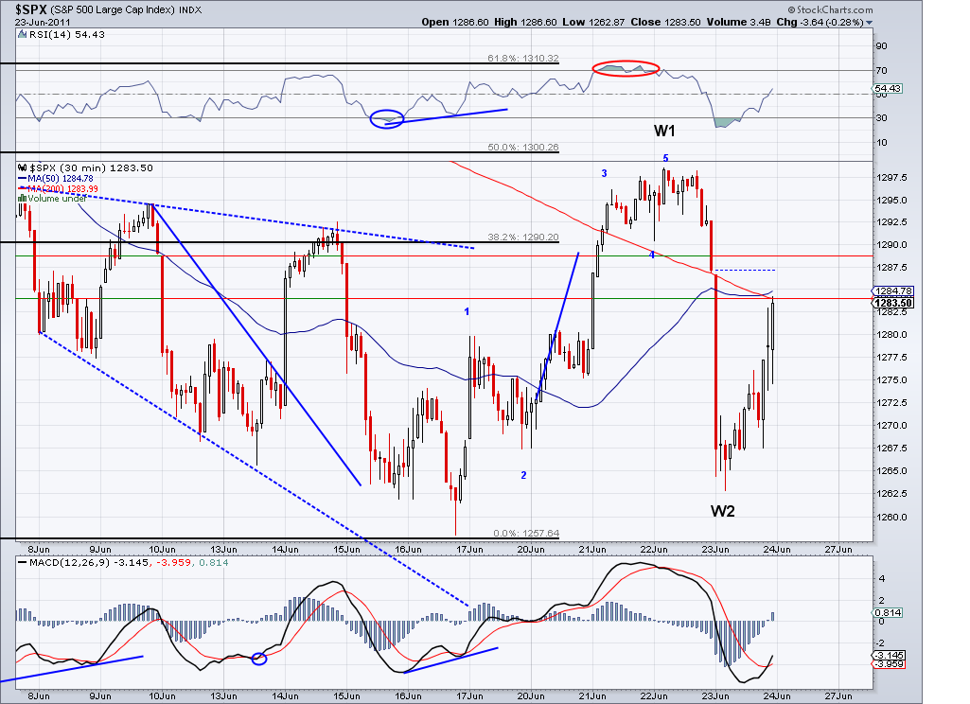Click the -3.145 MACD axis tag
Screen dimensions: 970x704
tap(889, 655)
